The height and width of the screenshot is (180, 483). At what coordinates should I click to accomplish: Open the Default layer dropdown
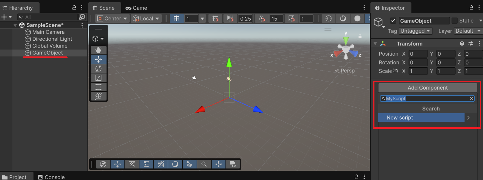tap(468, 31)
